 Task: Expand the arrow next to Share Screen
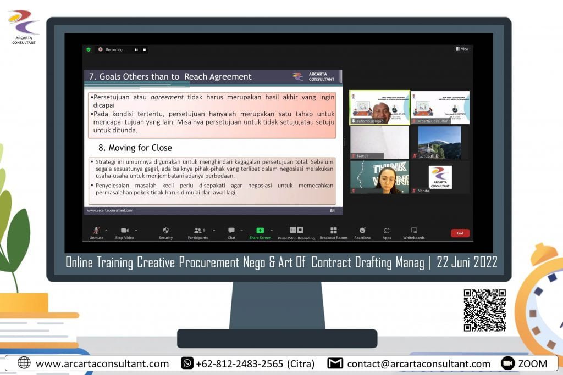(271, 230)
